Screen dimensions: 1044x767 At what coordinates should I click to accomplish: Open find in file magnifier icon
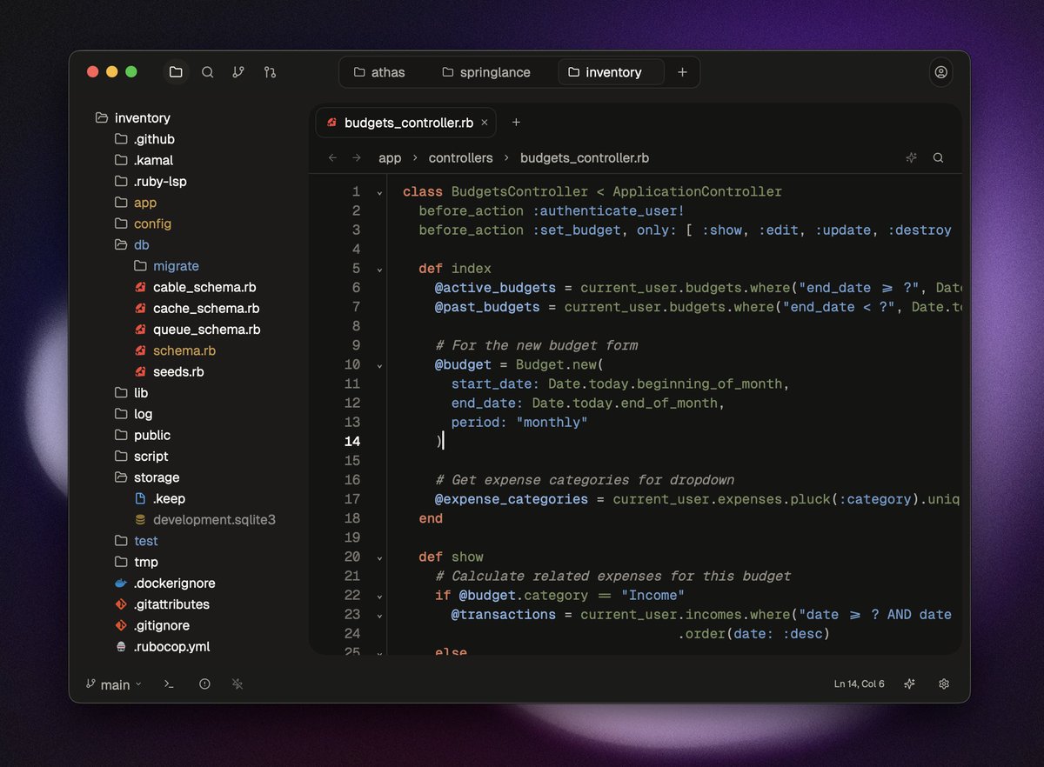pos(938,158)
